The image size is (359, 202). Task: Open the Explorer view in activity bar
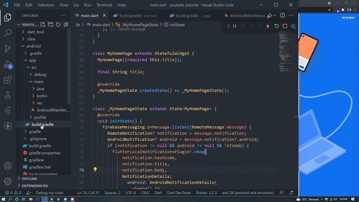coord(7,17)
